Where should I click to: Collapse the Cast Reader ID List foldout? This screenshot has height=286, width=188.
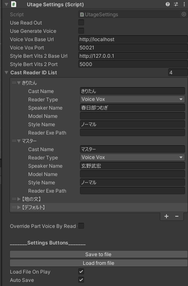point(6,73)
